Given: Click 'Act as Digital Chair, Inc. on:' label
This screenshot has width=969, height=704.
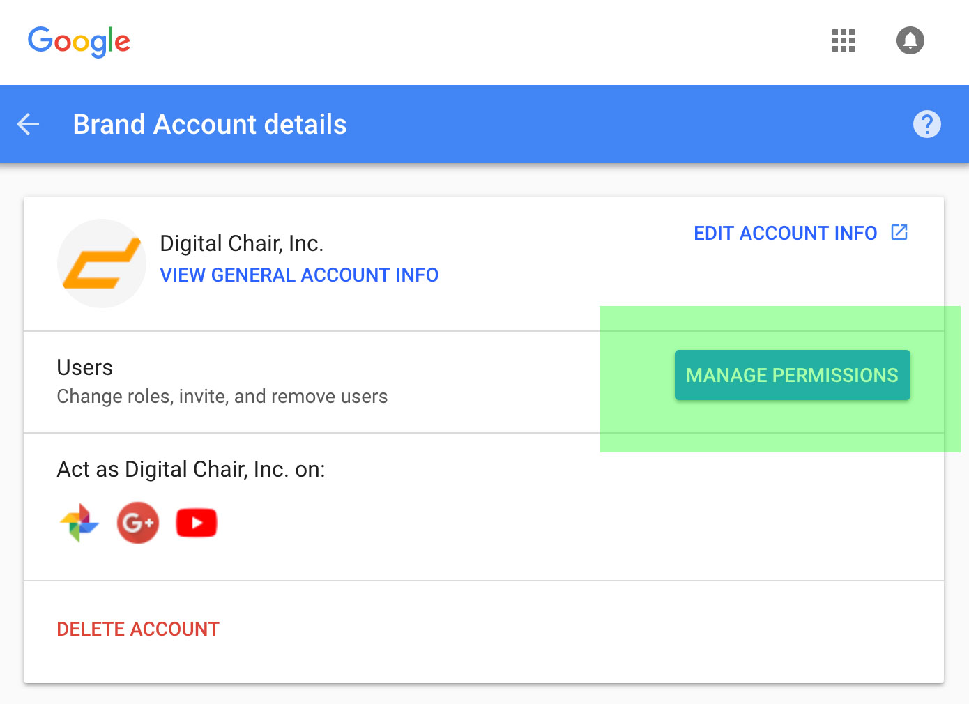Looking at the screenshot, I should pyautogui.click(x=191, y=469).
